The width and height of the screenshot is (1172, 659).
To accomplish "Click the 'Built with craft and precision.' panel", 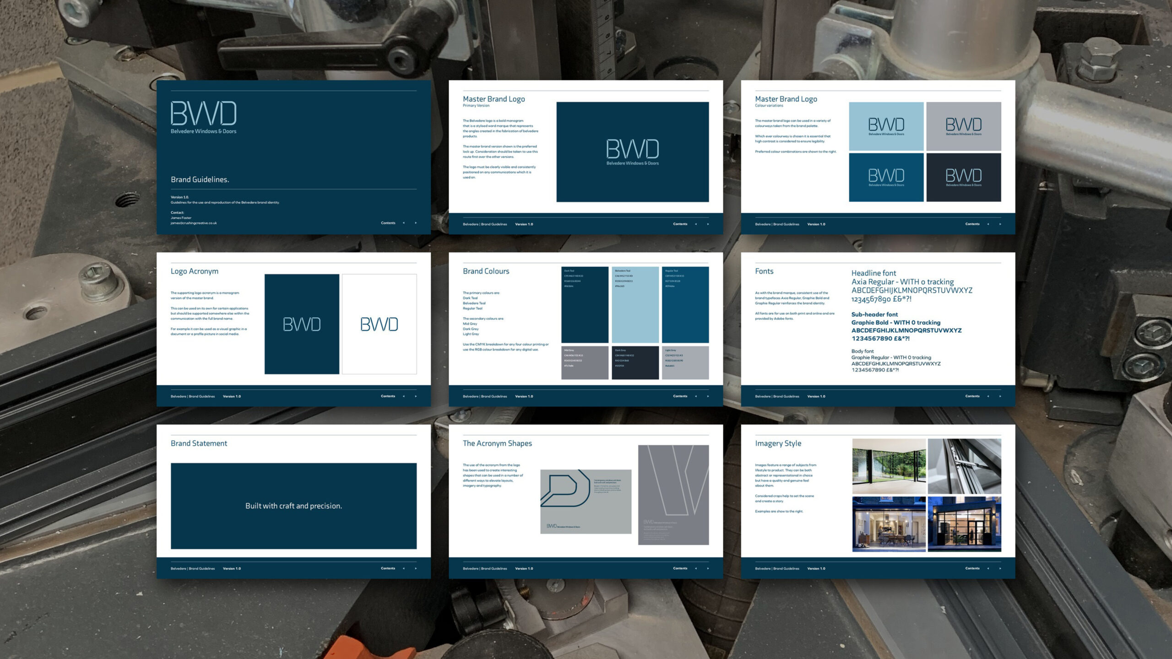I will 294,506.
